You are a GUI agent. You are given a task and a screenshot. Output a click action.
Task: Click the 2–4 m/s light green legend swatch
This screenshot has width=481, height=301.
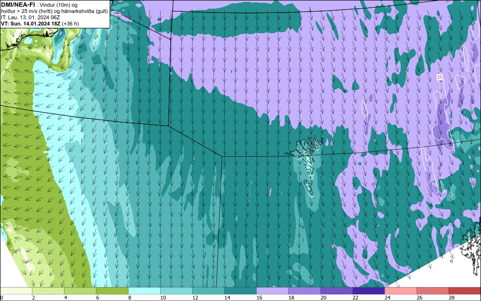click(48, 291)
